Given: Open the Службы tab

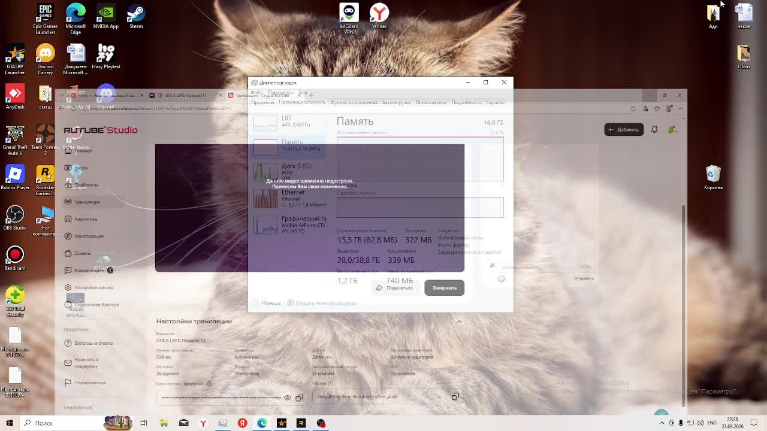Looking at the screenshot, I should coord(495,102).
